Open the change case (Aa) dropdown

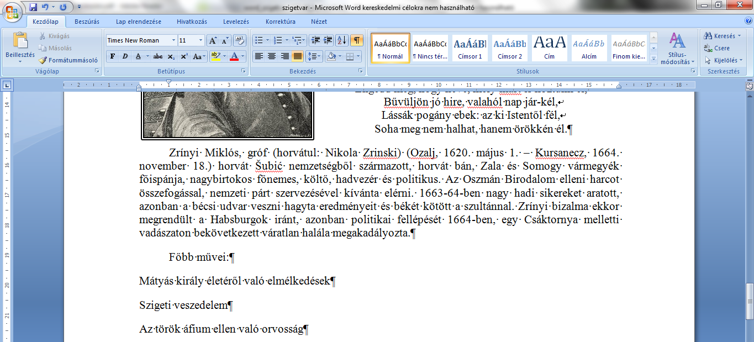[199, 56]
